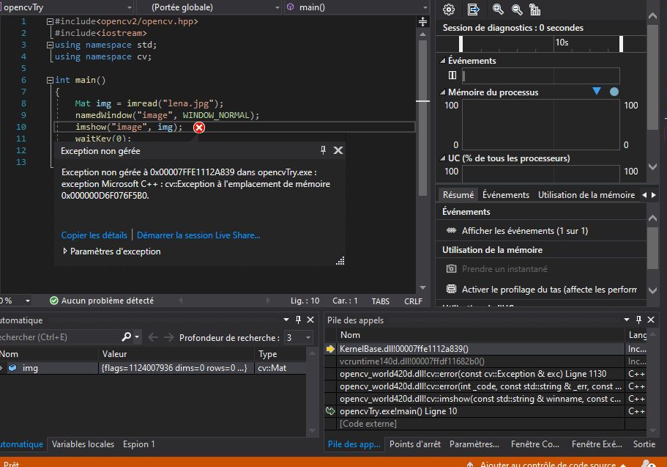The image size is (667, 467).
Task: Click the Afficher les événements icon
Action: click(451, 230)
